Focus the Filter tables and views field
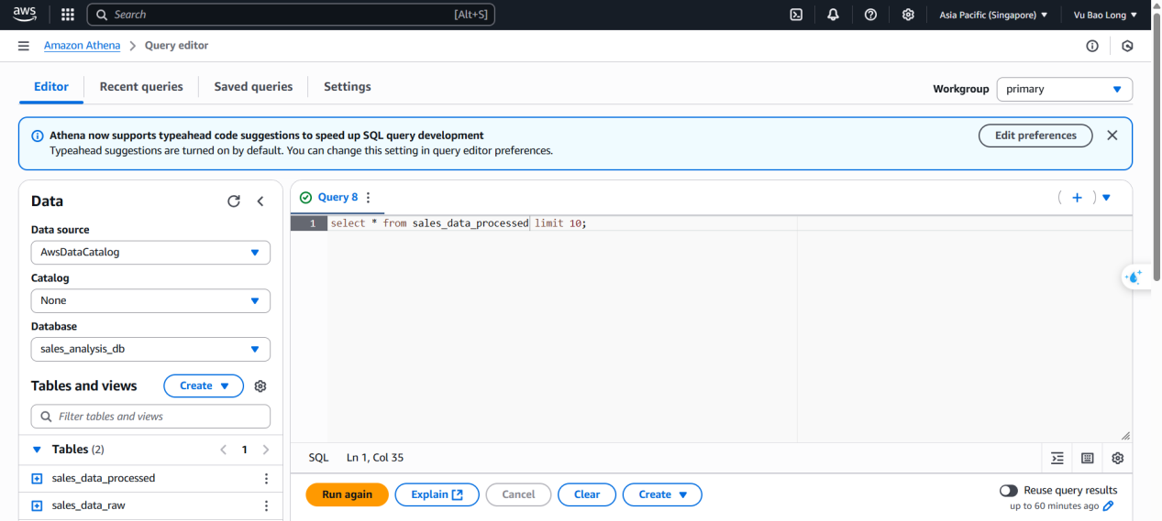1162x521 pixels. (x=150, y=417)
